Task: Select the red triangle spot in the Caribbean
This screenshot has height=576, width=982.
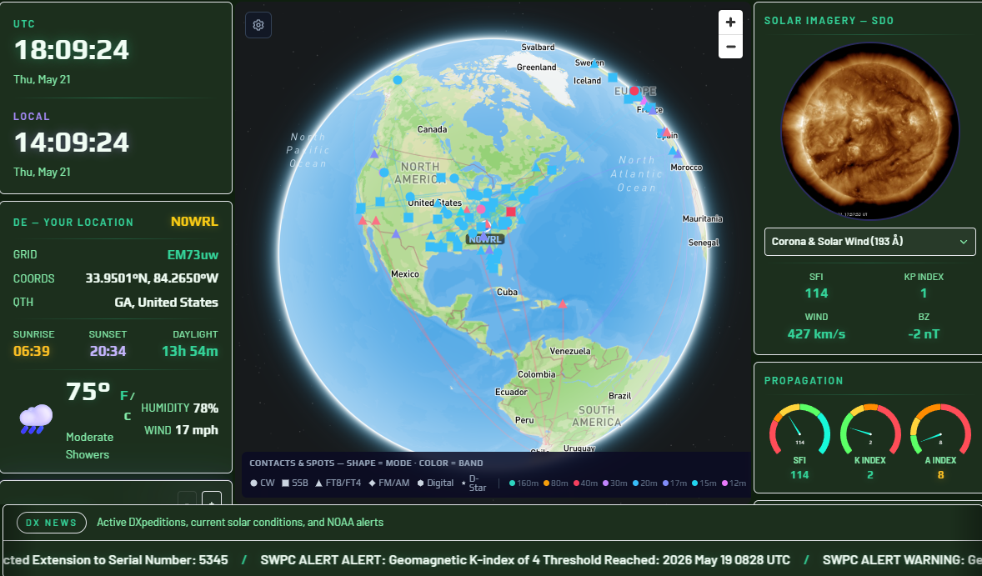Action: (563, 304)
